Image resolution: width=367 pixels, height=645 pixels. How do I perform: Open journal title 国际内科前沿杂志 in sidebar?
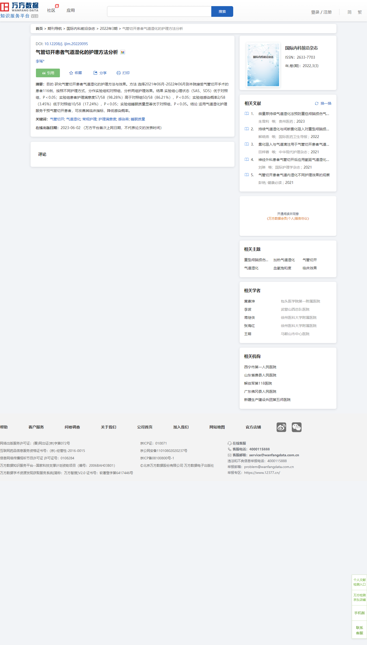302,48
